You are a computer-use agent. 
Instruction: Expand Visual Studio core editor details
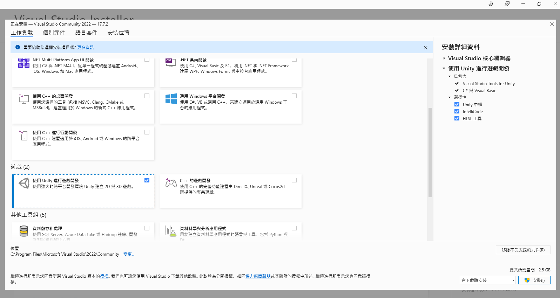click(444, 58)
